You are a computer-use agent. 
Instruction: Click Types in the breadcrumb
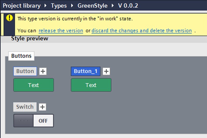pos(59,6)
